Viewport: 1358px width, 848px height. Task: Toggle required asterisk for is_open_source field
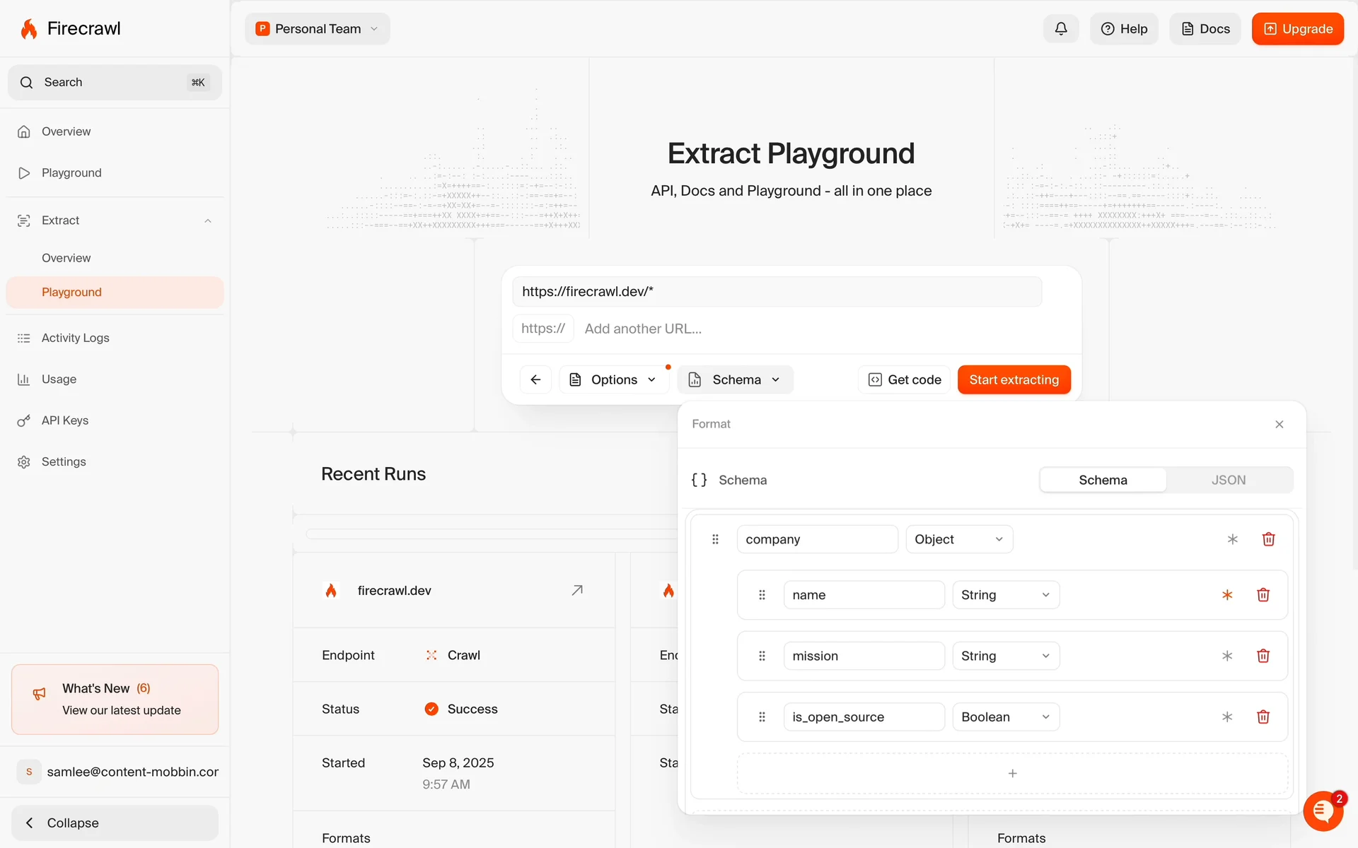pyautogui.click(x=1227, y=717)
